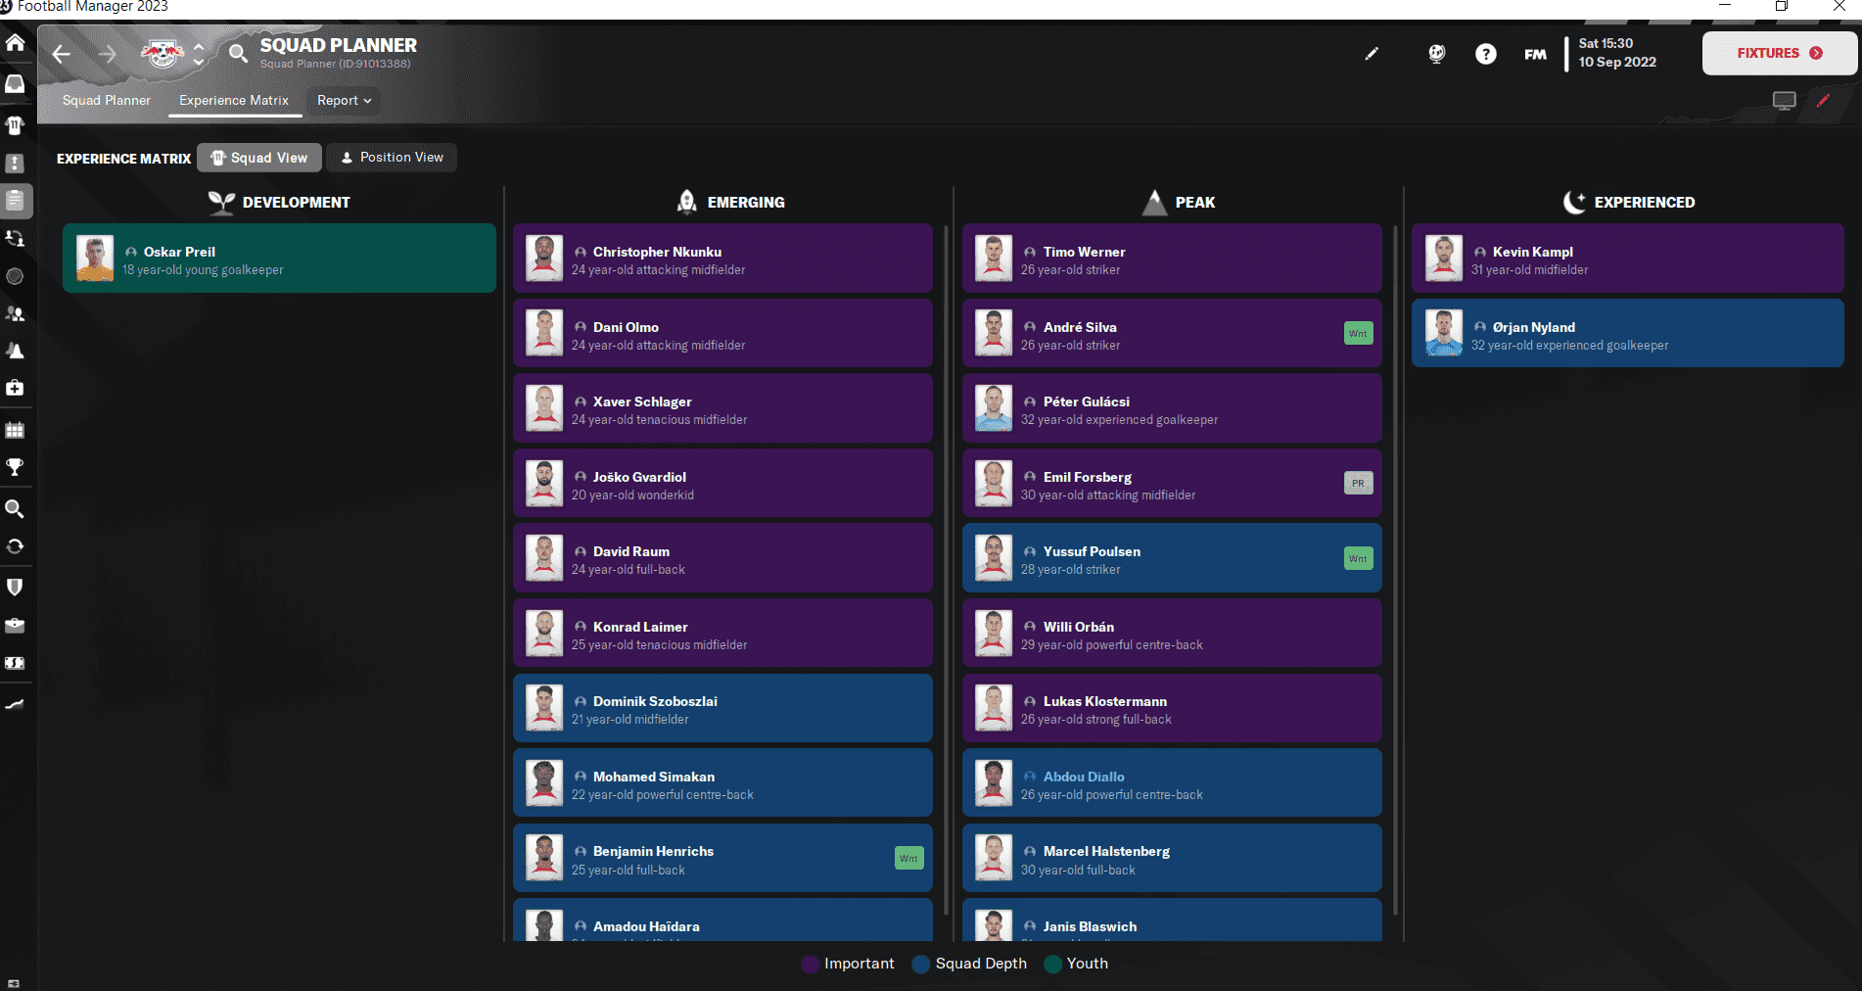
Task: Open the Competitions trophy sidebar icon
Action: pos(16,467)
